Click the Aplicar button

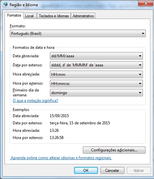pos(139,171)
